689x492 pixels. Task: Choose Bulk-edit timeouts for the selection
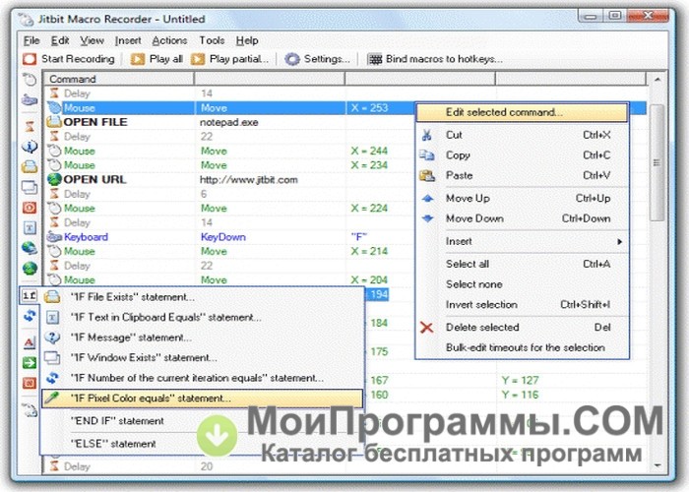click(x=522, y=347)
